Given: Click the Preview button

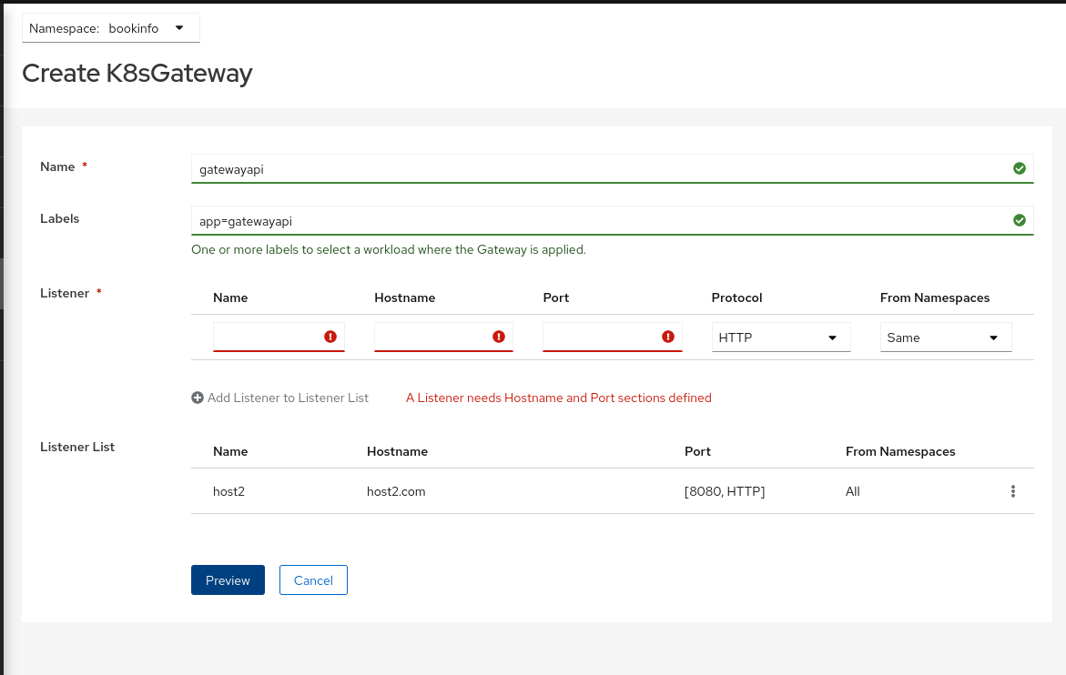Looking at the screenshot, I should pyautogui.click(x=228, y=579).
